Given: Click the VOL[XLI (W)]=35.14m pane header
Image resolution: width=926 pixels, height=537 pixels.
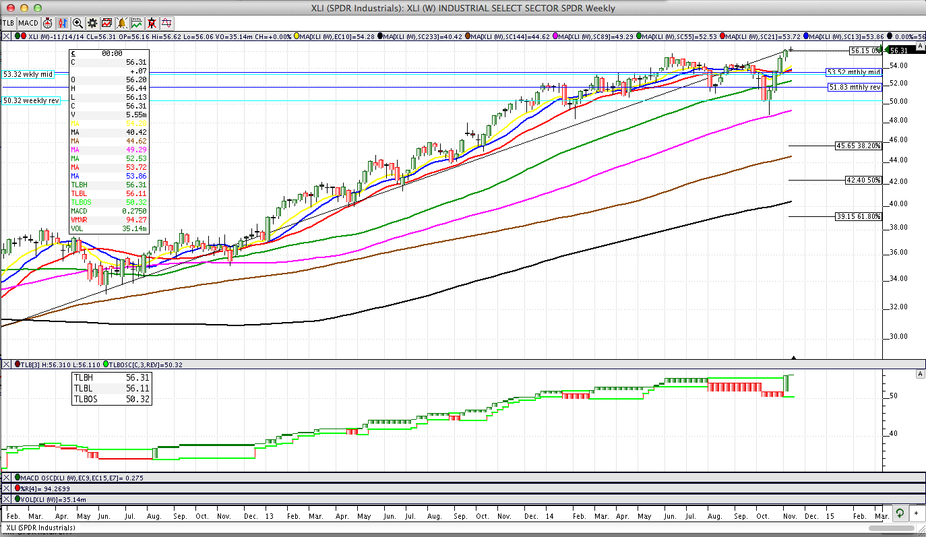Looking at the screenshot, I should (x=462, y=499).
